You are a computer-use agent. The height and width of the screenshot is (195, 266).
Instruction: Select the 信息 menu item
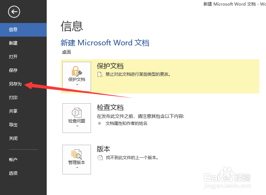point(23,30)
